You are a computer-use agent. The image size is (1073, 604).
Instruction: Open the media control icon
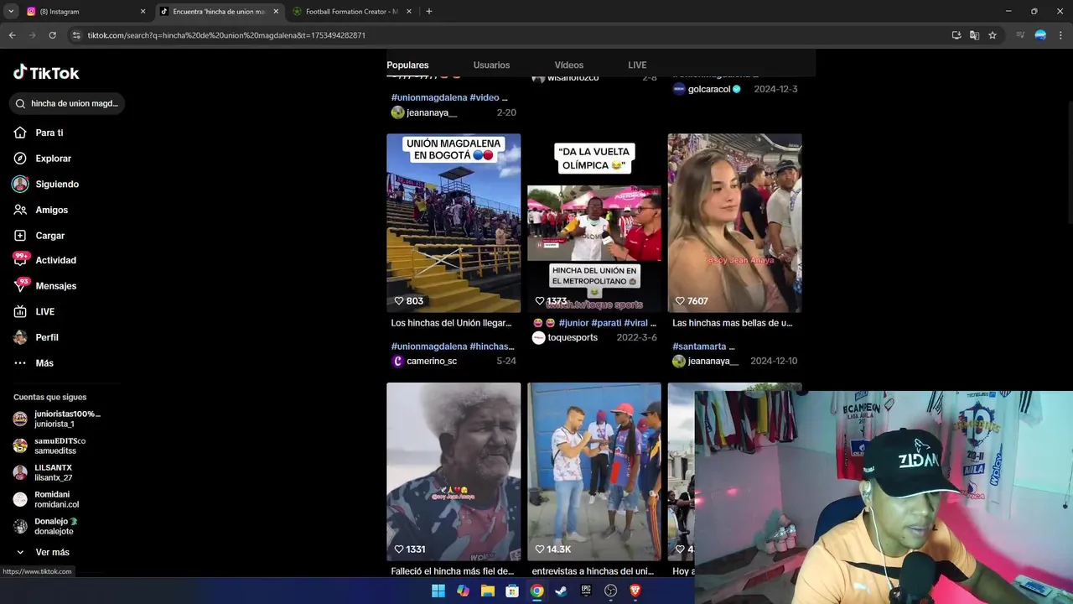pyautogui.click(x=1020, y=35)
